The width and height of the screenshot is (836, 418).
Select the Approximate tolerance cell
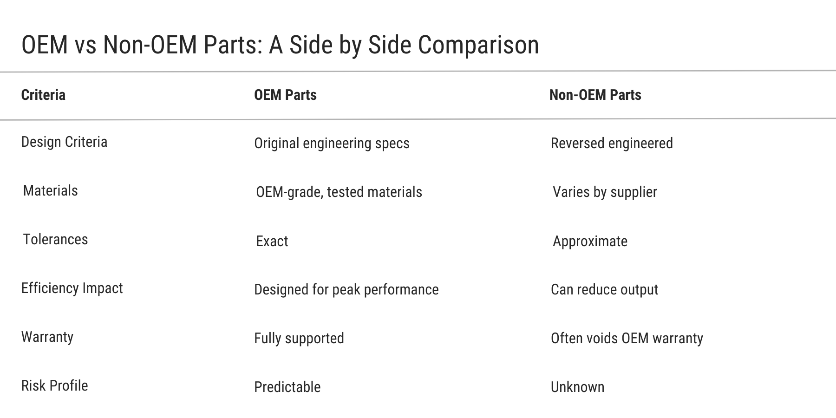[x=590, y=242]
